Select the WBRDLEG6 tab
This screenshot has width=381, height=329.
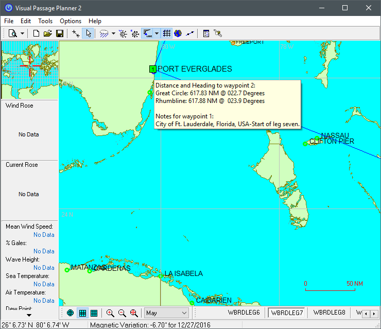244,313
